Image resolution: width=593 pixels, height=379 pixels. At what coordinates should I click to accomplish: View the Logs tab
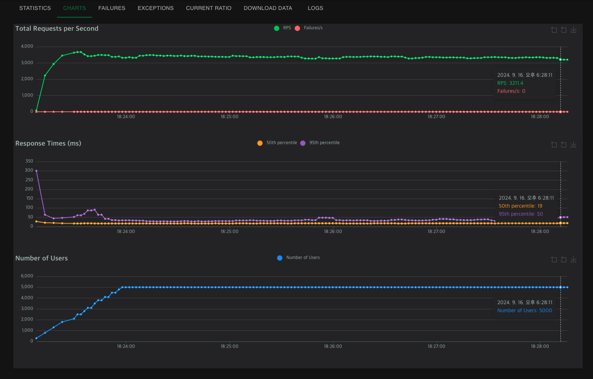[x=316, y=8]
